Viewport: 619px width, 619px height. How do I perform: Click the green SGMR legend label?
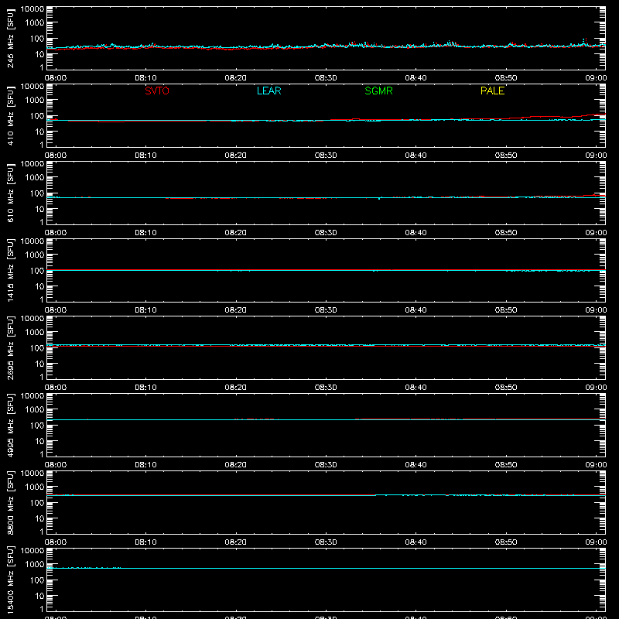[378, 91]
